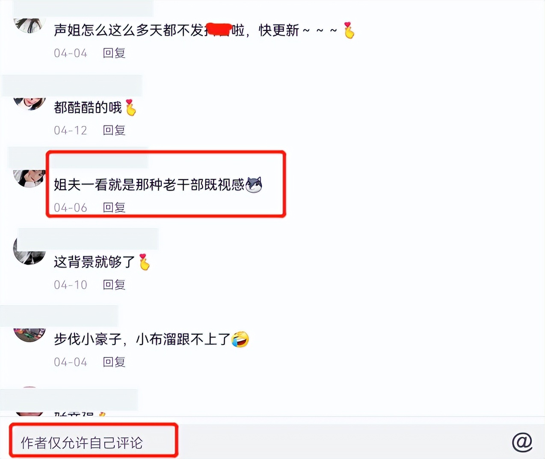Click finger-heart emoji after 快更新
The width and height of the screenshot is (545, 459).
[349, 30]
